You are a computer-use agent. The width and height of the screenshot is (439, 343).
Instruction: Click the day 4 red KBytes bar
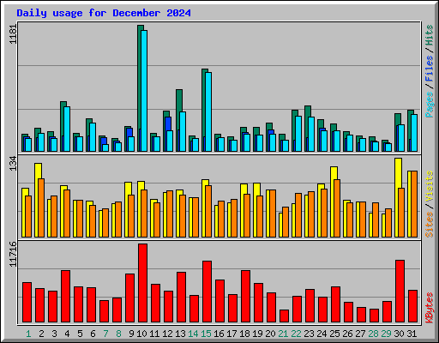pyautogui.click(x=65, y=296)
